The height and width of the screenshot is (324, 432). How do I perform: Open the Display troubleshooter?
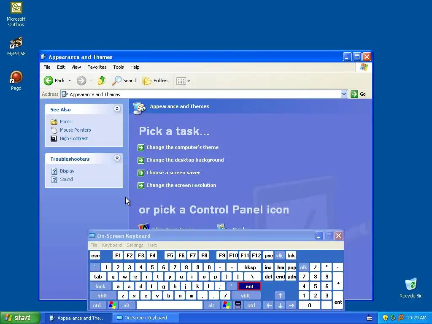point(67,171)
